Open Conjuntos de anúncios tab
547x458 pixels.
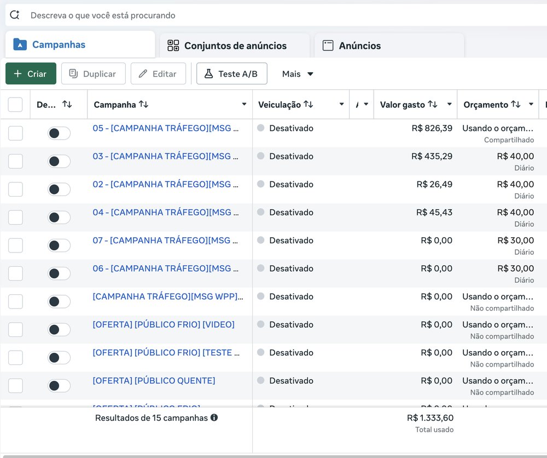[235, 45]
